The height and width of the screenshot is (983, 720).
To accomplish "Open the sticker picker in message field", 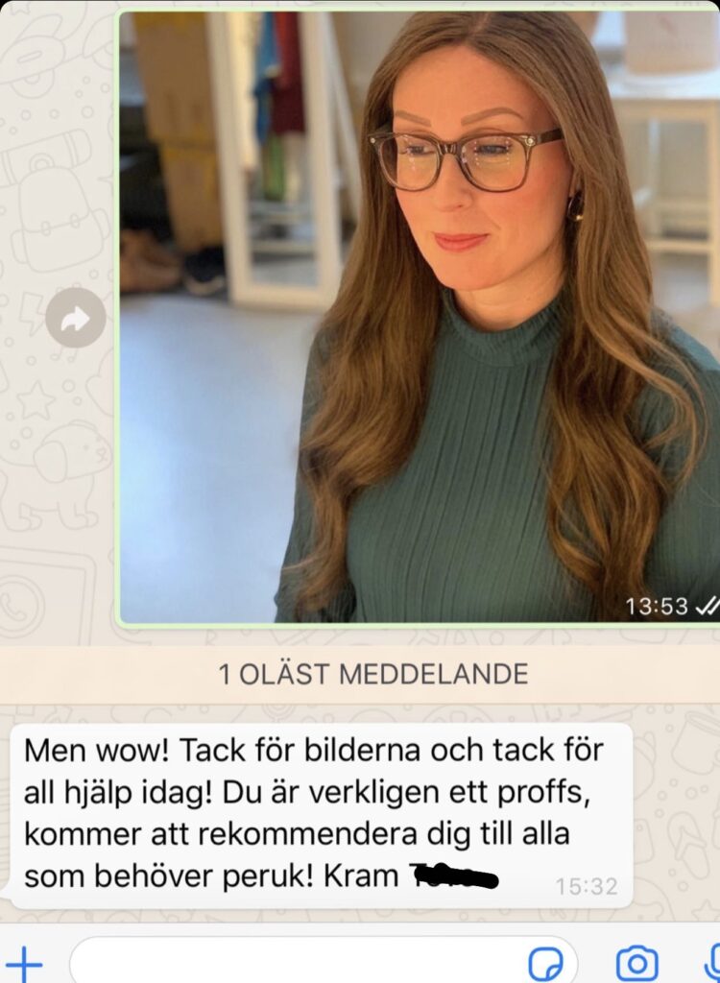I will click(545, 964).
